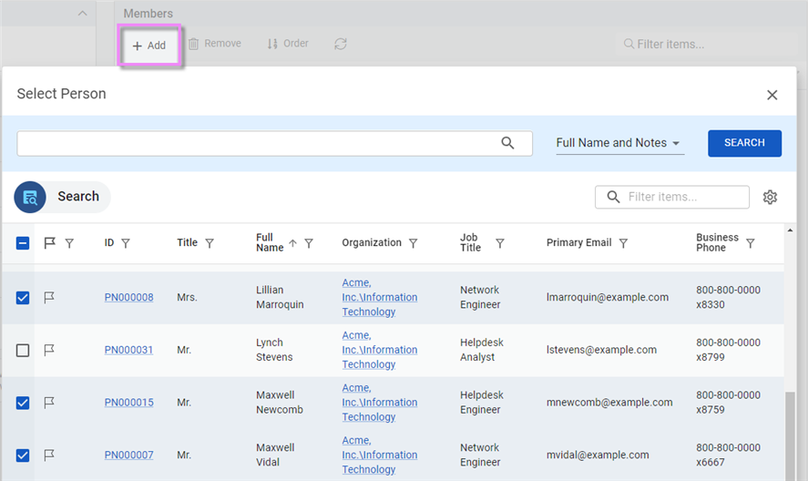Select email lstevens@example.com cell
This screenshot has height=481, width=808.
tap(601, 350)
